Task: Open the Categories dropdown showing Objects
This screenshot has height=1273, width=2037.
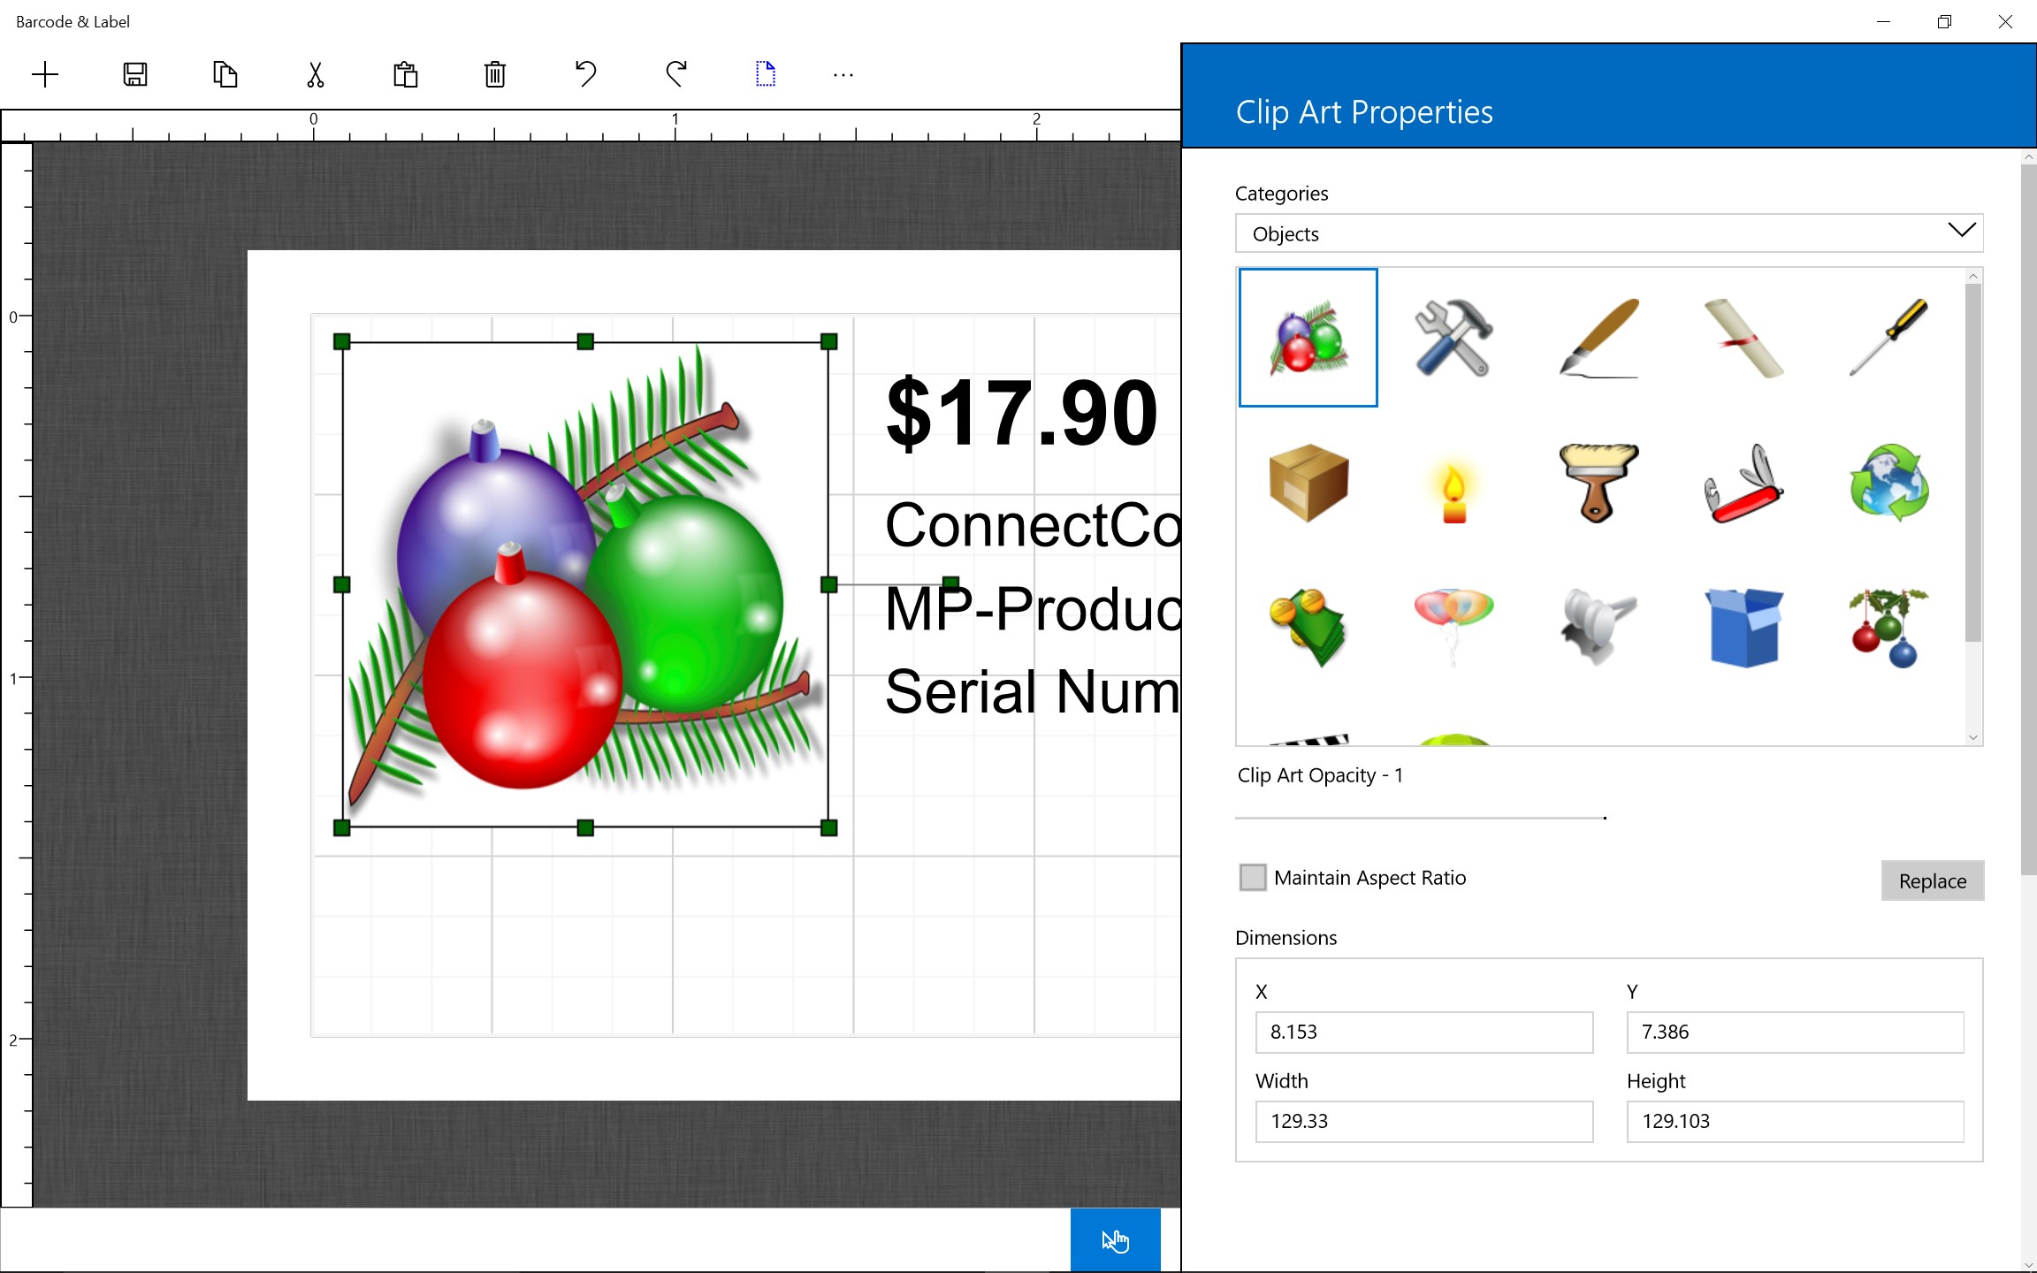Action: point(1608,233)
